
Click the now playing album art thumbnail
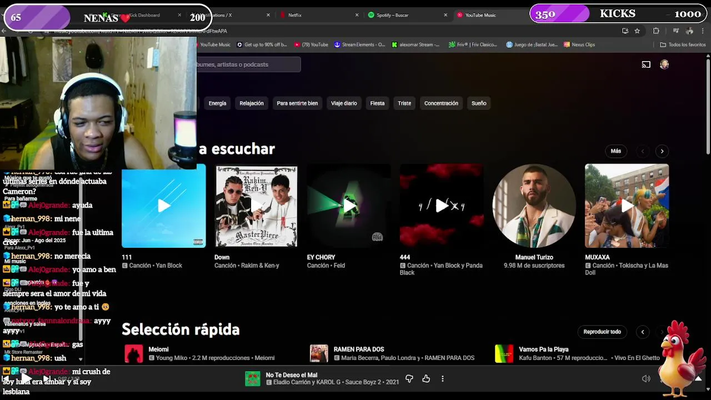(253, 379)
